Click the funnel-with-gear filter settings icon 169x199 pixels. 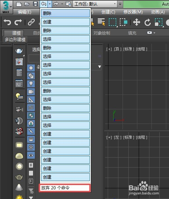(31, 191)
